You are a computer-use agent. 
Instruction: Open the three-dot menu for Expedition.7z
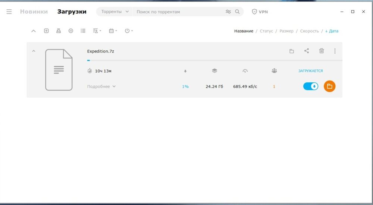[x=335, y=51]
